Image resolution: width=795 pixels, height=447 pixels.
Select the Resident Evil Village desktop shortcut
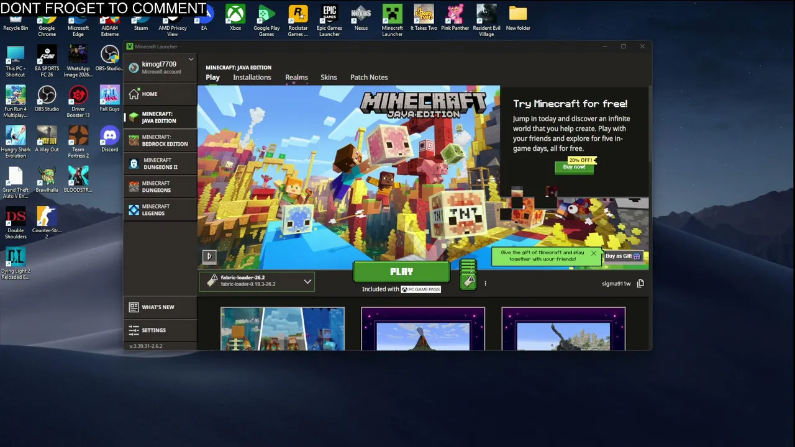tap(486, 20)
